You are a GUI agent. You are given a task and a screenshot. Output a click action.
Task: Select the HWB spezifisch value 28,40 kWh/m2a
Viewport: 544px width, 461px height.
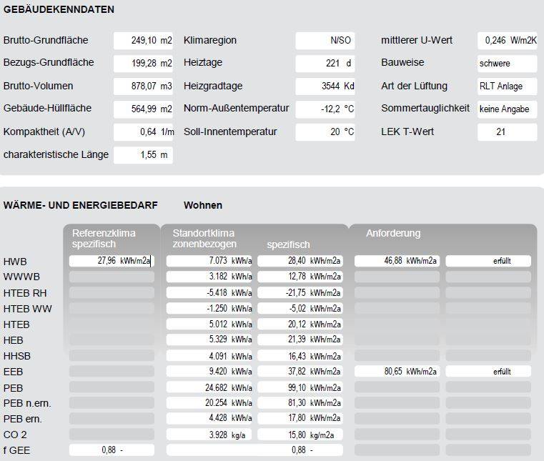click(x=300, y=261)
